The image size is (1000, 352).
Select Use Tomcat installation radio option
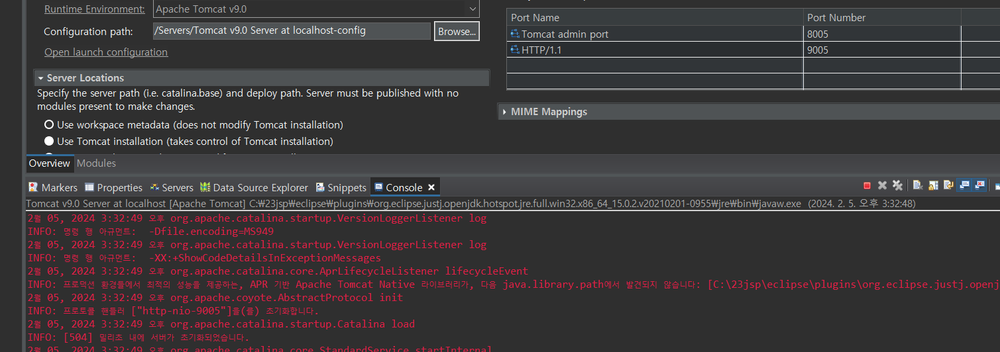click(49, 141)
